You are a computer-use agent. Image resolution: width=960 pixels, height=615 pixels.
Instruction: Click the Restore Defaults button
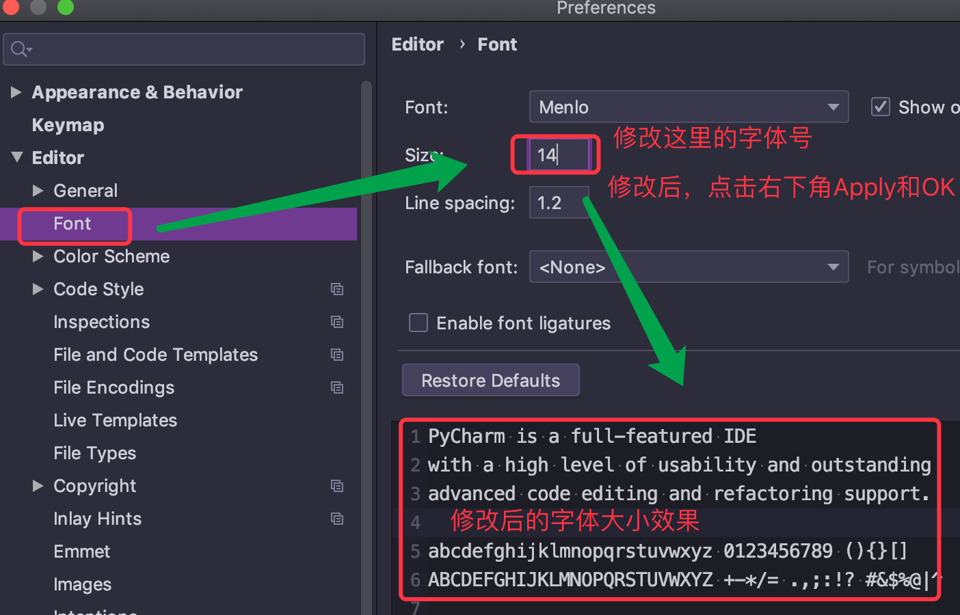tap(490, 381)
